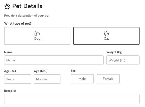This screenshot has width=145, height=107.
Task: Click the Weight (kg) label above field
Action: (x=114, y=52)
